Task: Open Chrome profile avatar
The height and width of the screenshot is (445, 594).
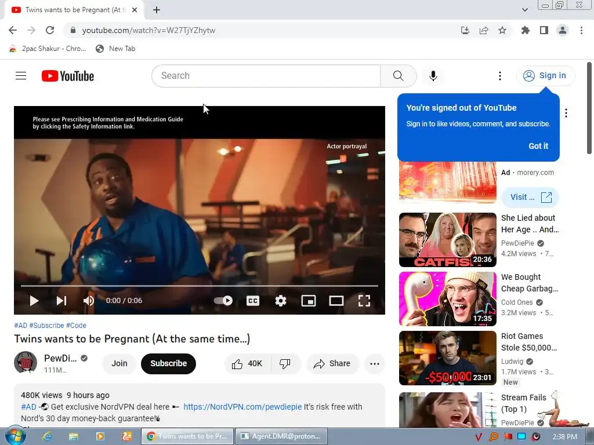Action: coord(563,30)
